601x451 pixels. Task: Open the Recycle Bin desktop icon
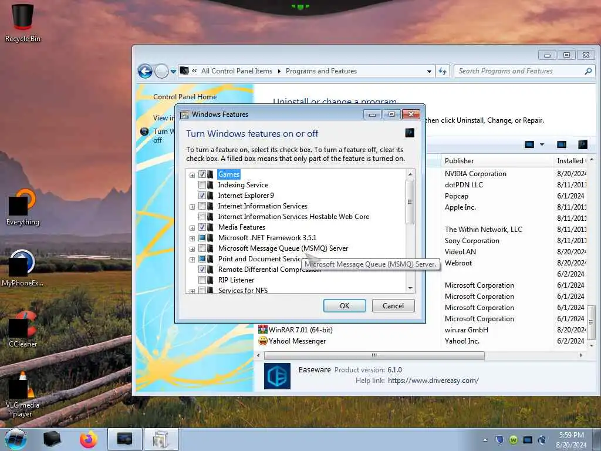pos(22,23)
